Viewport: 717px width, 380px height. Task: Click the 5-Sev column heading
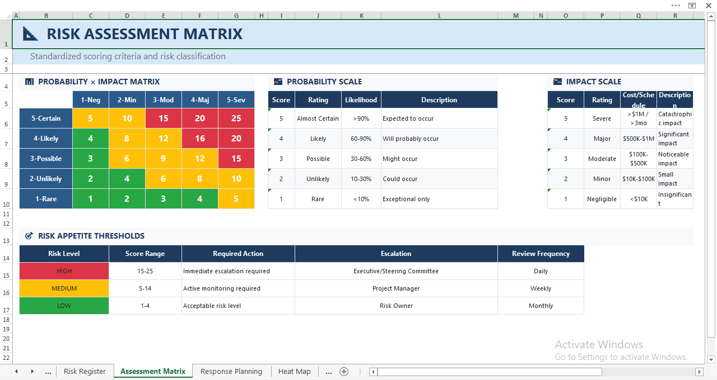click(236, 100)
